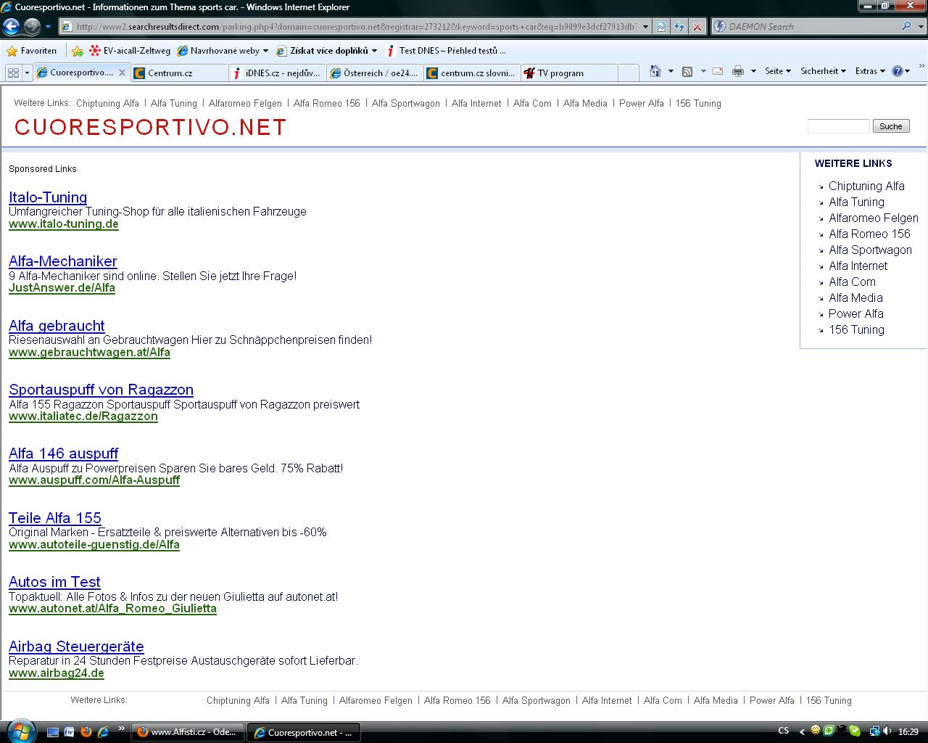Launch Internet Explorer from quick launch
The height and width of the screenshot is (743, 928).
(103, 732)
